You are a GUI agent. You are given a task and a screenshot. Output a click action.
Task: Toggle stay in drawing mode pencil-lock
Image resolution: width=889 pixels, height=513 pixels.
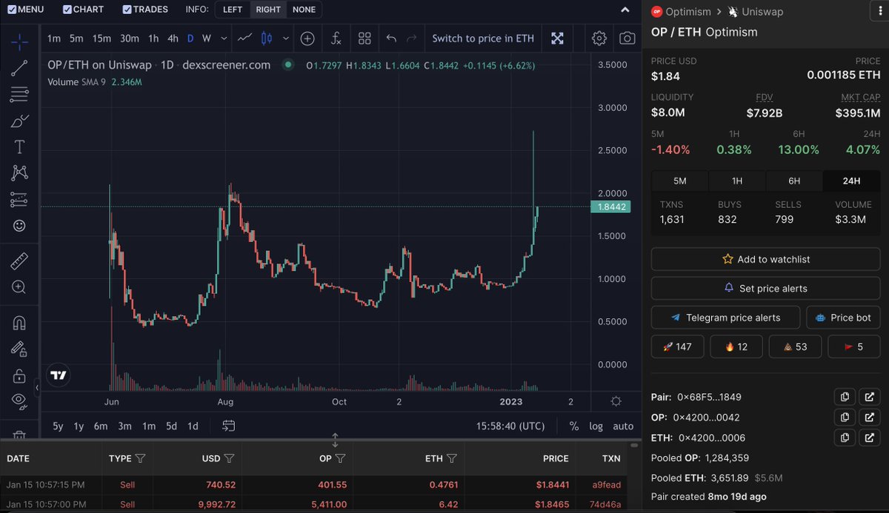[x=20, y=349]
